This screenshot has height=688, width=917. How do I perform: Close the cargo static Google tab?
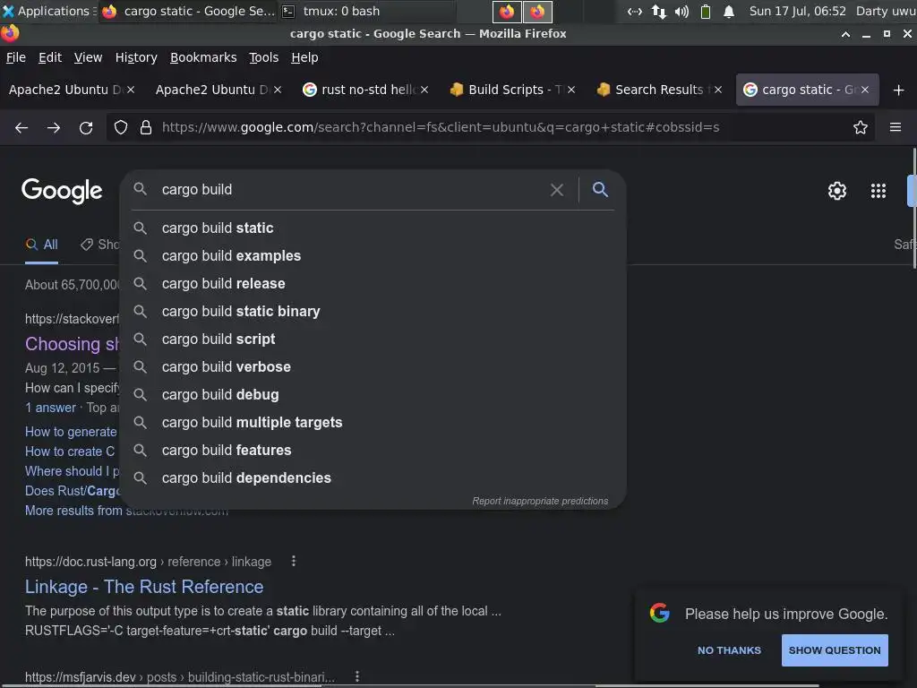tap(864, 90)
